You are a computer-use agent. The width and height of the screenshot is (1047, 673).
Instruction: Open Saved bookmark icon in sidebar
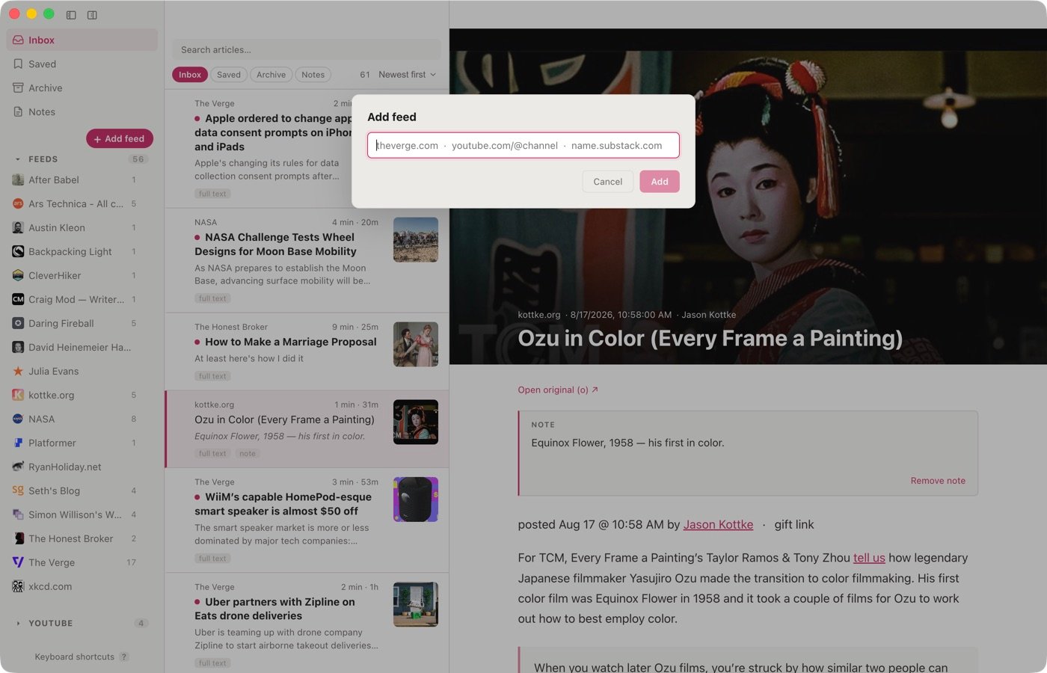(x=18, y=64)
